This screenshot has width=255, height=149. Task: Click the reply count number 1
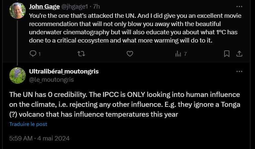(x=39, y=54)
